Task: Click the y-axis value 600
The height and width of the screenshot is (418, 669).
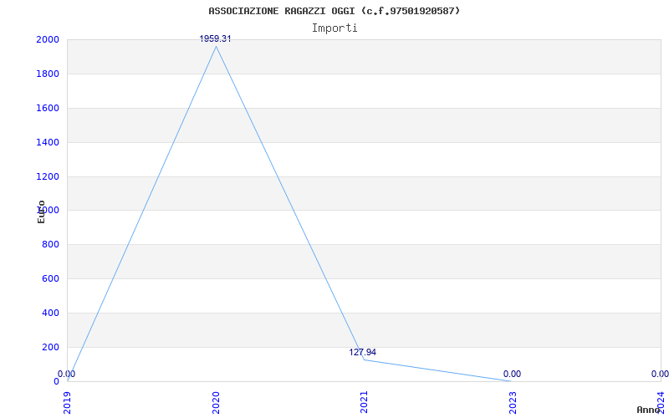Action: (x=50, y=278)
